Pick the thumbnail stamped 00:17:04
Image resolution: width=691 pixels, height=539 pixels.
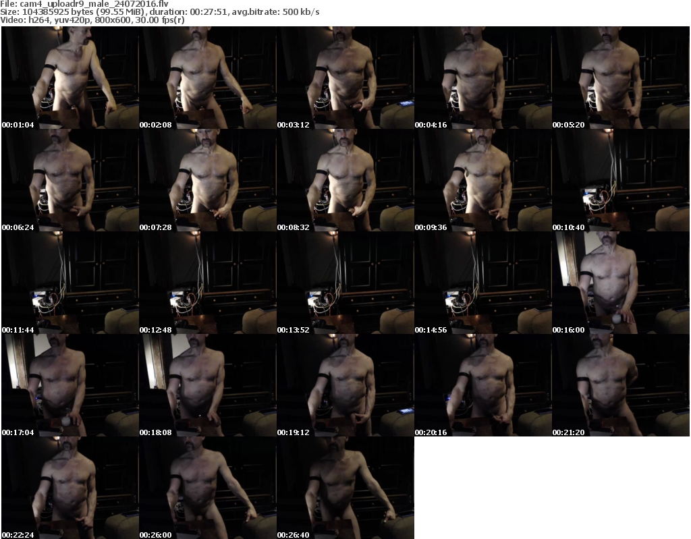[x=70, y=385]
